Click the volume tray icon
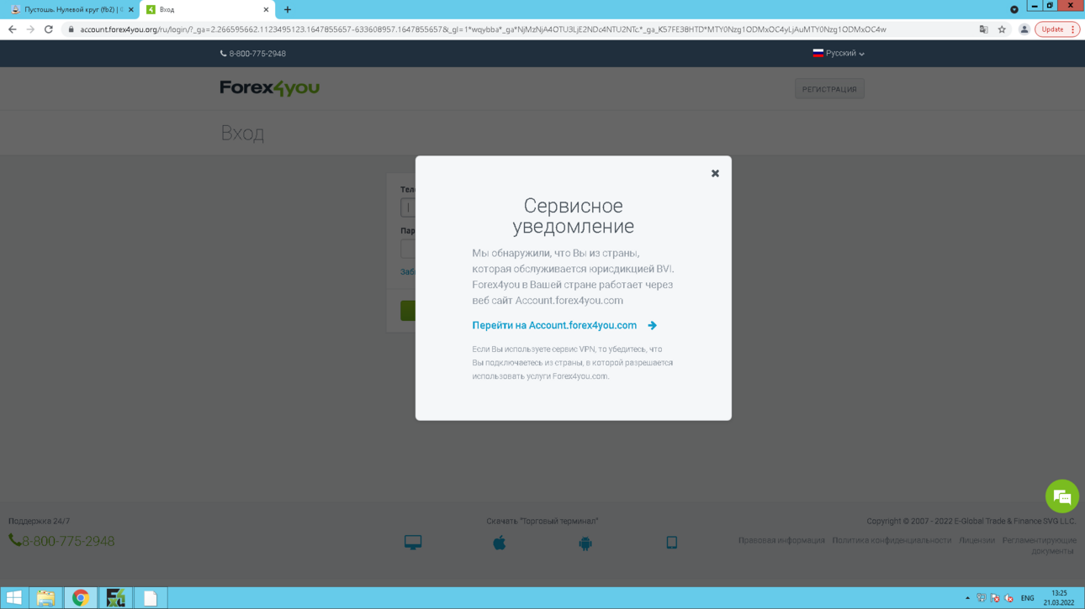Image resolution: width=1085 pixels, height=609 pixels. tap(1009, 598)
